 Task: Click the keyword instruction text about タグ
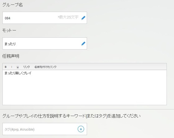pyautogui.click(x=71, y=116)
